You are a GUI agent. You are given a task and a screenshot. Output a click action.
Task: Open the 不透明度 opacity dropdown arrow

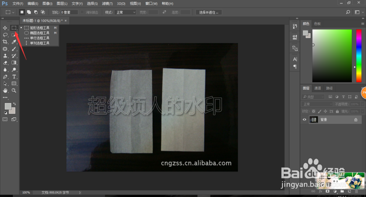[362, 104]
